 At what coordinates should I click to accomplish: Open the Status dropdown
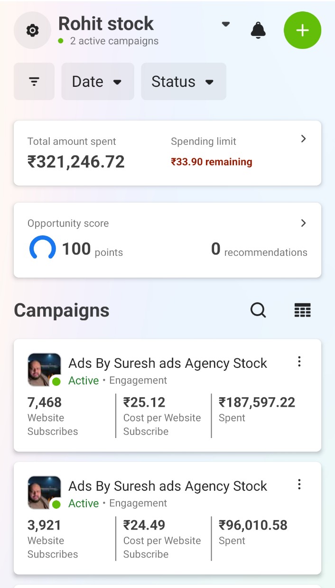pyautogui.click(x=183, y=81)
